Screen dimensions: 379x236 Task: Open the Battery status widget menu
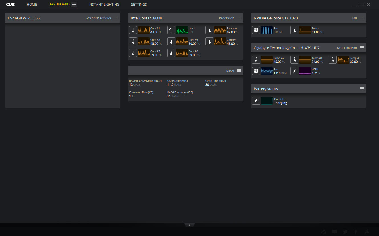[362, 89]
